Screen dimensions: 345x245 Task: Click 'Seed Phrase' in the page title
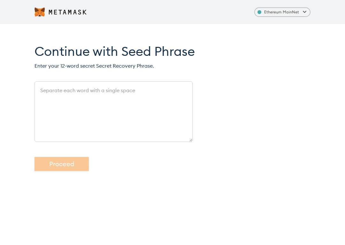(158, 51)
